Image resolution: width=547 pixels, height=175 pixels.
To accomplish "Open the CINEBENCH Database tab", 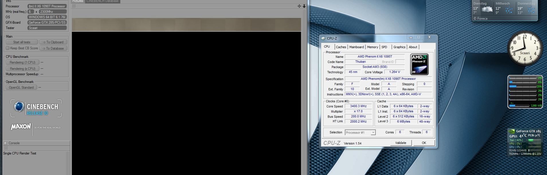I will pyautogui.click(x=102, y=1).
